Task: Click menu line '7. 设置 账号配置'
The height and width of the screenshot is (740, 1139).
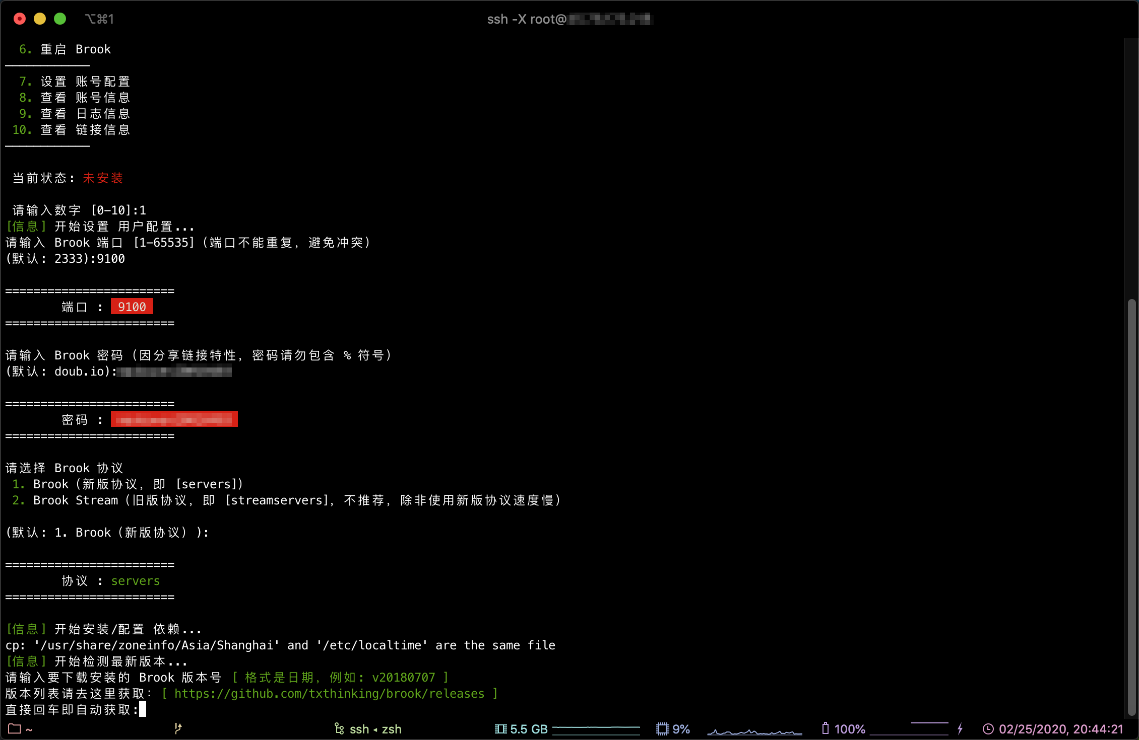Action: 75,82
